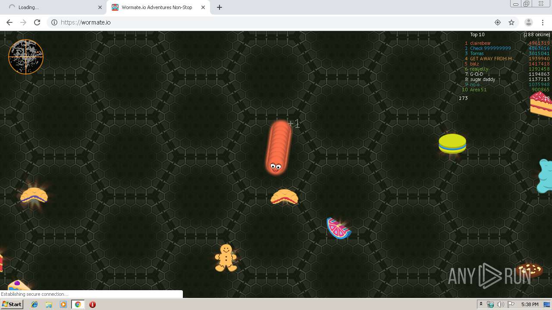Click the croissant below the worm

[x=284, y=196]
